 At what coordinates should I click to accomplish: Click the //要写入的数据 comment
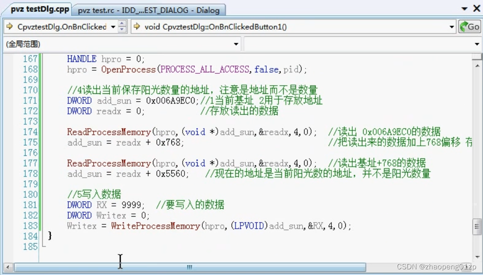coord(190,205)
